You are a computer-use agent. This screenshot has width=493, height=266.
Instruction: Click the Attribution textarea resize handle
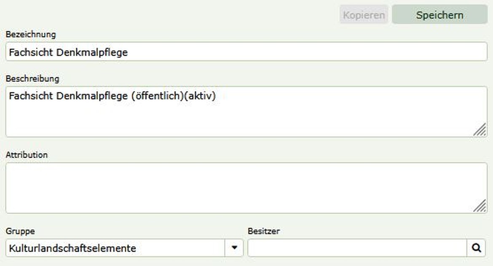tap(480, 207)
